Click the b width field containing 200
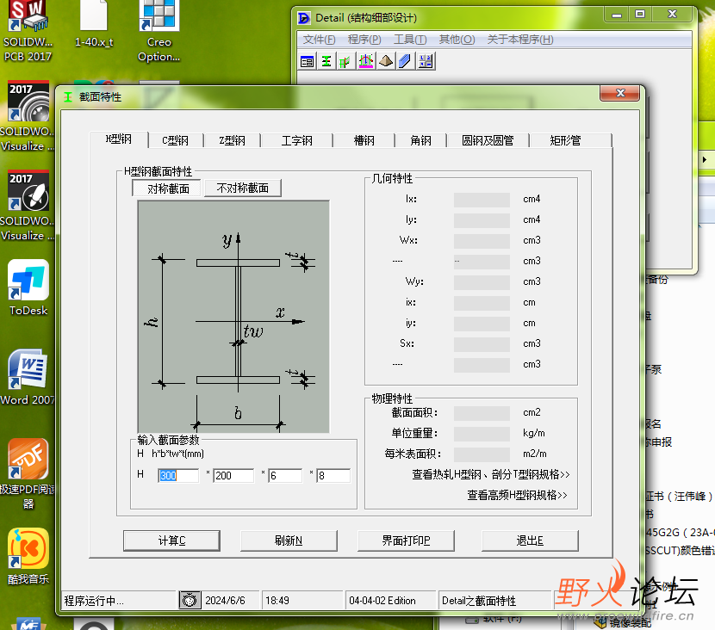The width and height of the screenshot is (715, 630). click(233, 476)
